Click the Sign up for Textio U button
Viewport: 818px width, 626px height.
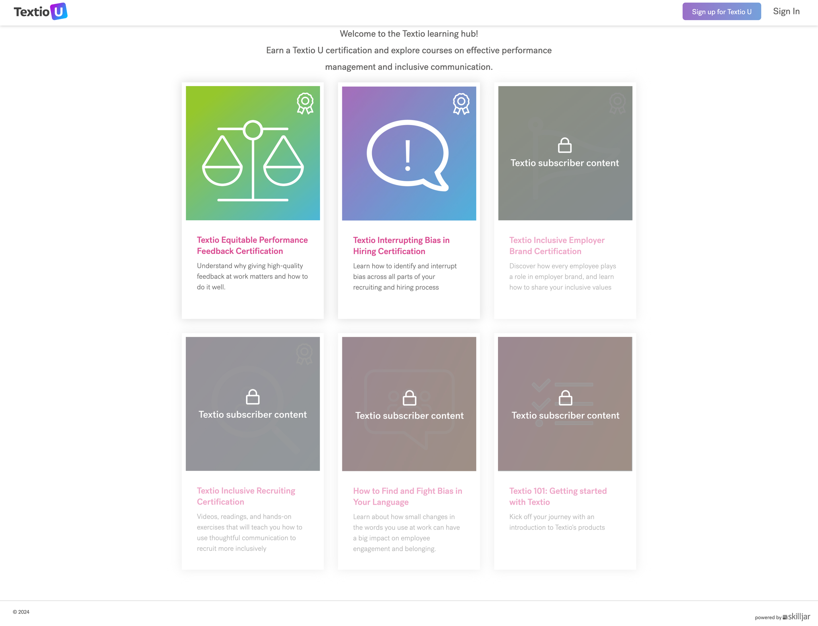[x=721, y=11]
